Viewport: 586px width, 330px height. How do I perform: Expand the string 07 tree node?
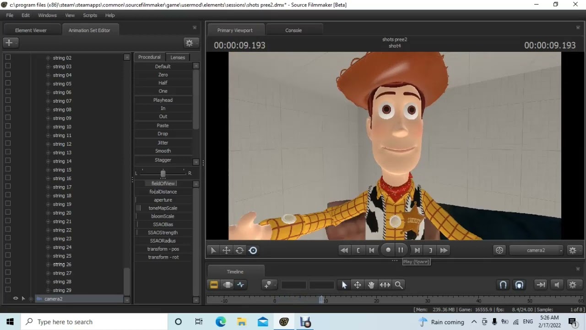coord(48,101)
